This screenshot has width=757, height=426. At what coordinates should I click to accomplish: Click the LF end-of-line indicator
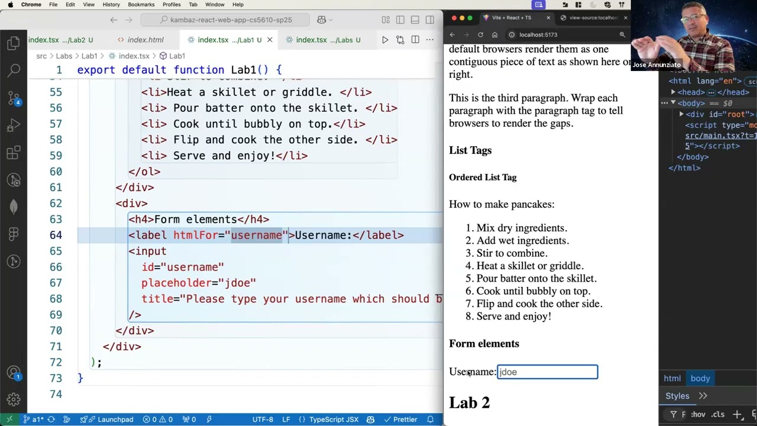click(x=286, y=419)
